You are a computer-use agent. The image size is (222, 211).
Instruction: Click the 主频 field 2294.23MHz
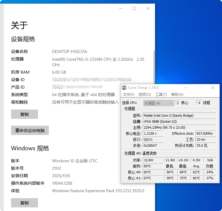pyautogui.click(x=180, y=127)
